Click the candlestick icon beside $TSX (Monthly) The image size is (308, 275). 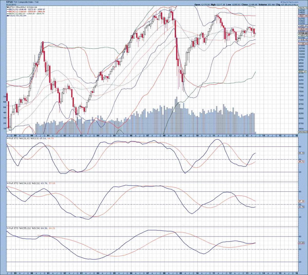(8, 7)
